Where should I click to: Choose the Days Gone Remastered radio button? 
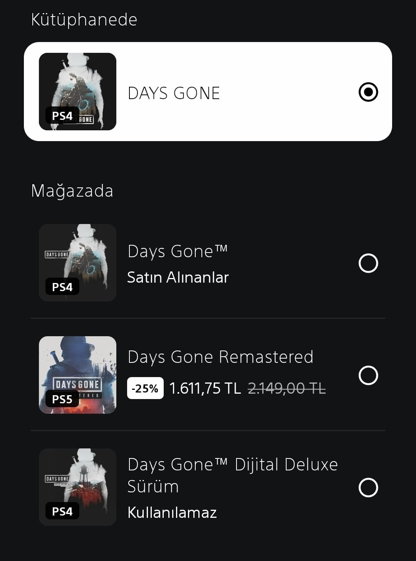point(368,375)
